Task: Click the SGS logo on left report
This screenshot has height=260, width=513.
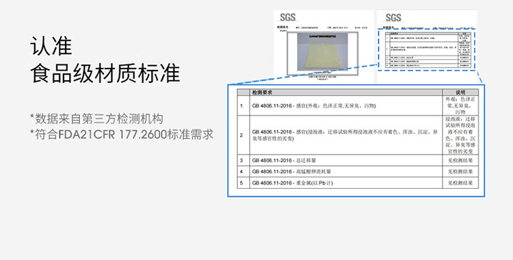Action: [x=287, y=17]
